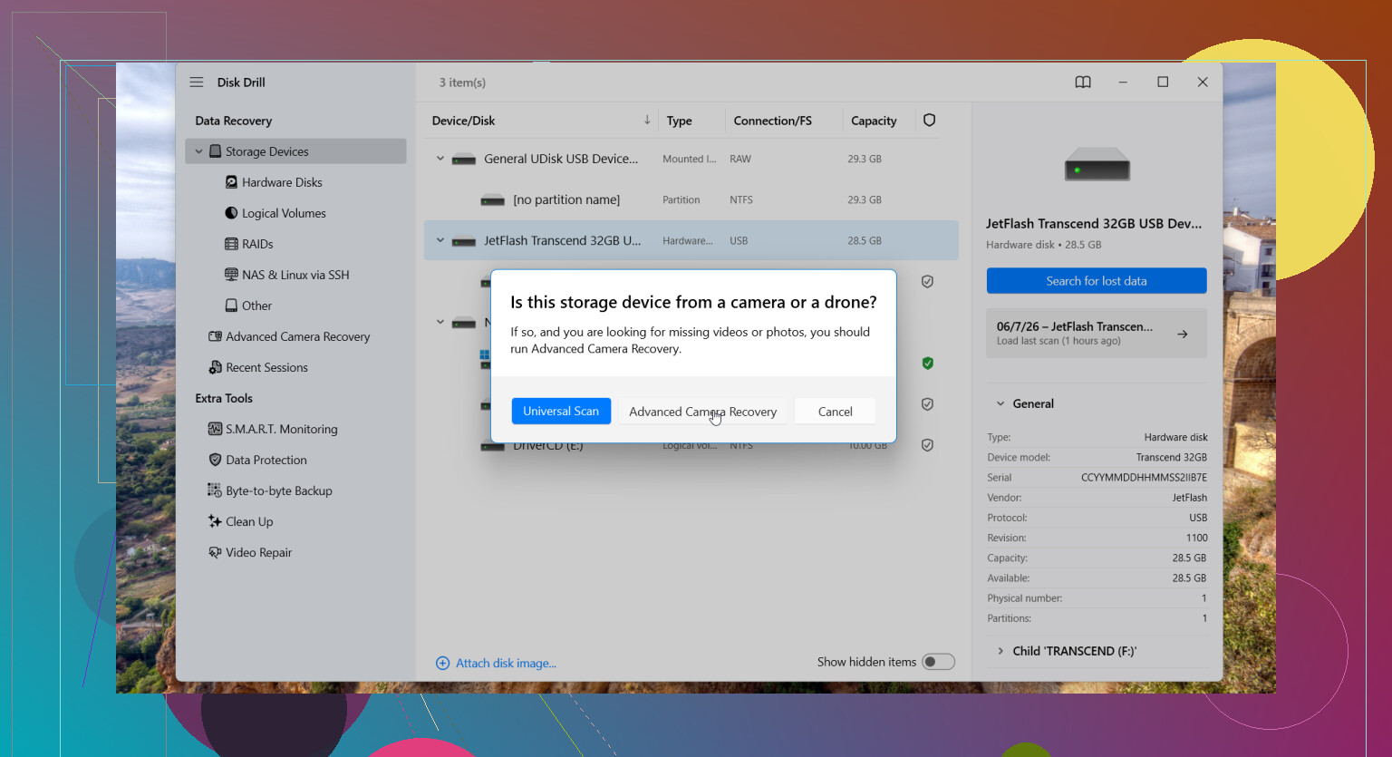Viewport: 1392px width, 757px height.
Task: Collapse the third disk row chevron
Action: 440,322
